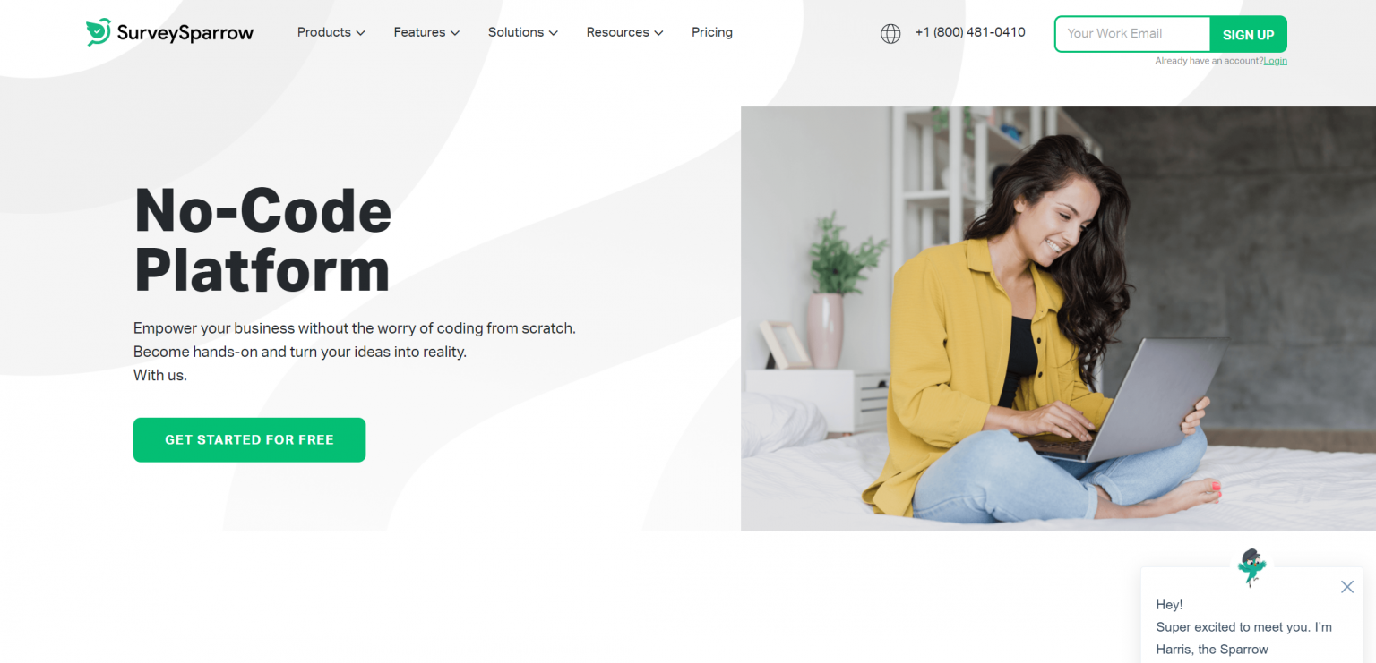Open the Solutions dropdown menu
1376x663 pixels.
tap(523, 32)
